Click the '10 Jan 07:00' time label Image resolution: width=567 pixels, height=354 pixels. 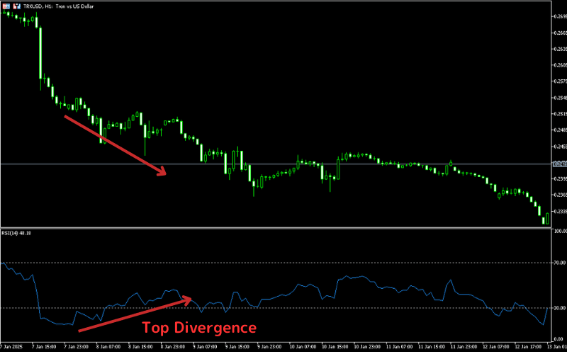303,347
